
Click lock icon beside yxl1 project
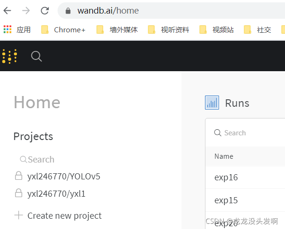[x=19, y=193]
